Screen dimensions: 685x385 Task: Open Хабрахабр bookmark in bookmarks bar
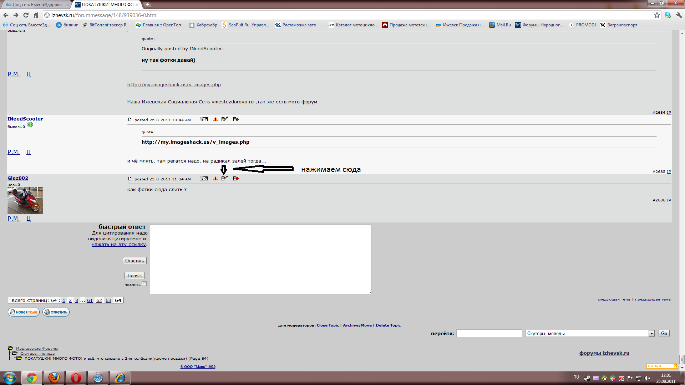[x=203, y=25]
